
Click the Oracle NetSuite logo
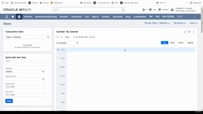[17, 10]
